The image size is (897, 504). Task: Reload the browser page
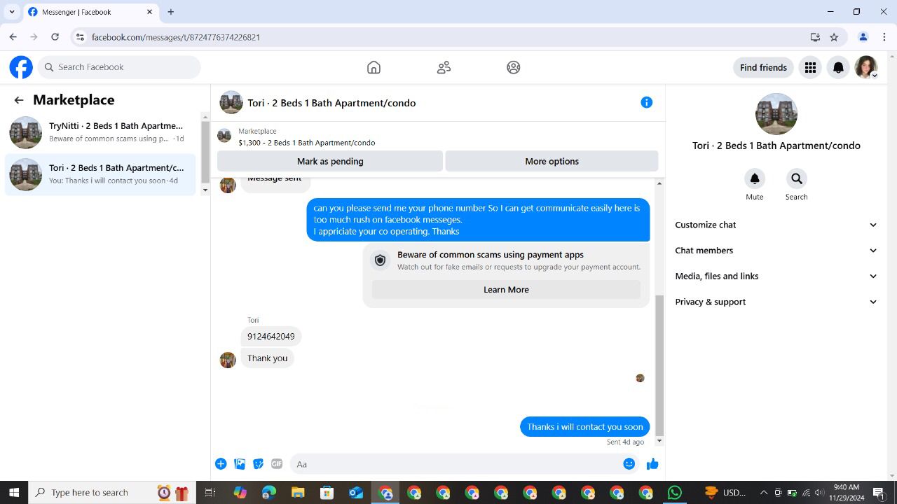tap(55, 37)
